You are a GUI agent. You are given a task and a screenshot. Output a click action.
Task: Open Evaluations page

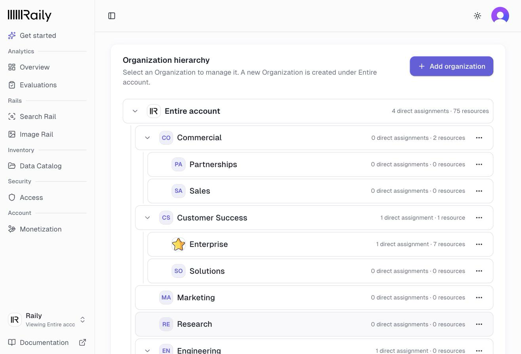coord(47,85)
